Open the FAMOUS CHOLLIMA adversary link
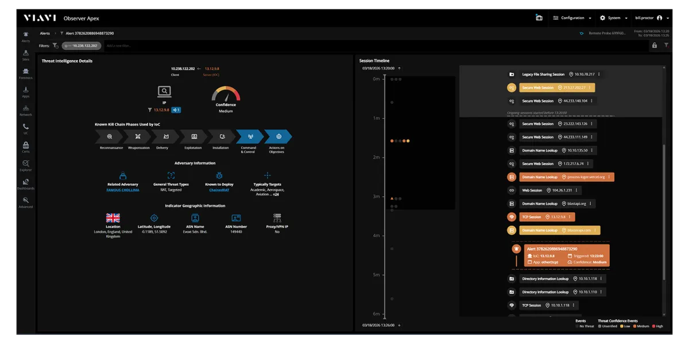Viewport: 689px width, 340px height. coord(123,190)
